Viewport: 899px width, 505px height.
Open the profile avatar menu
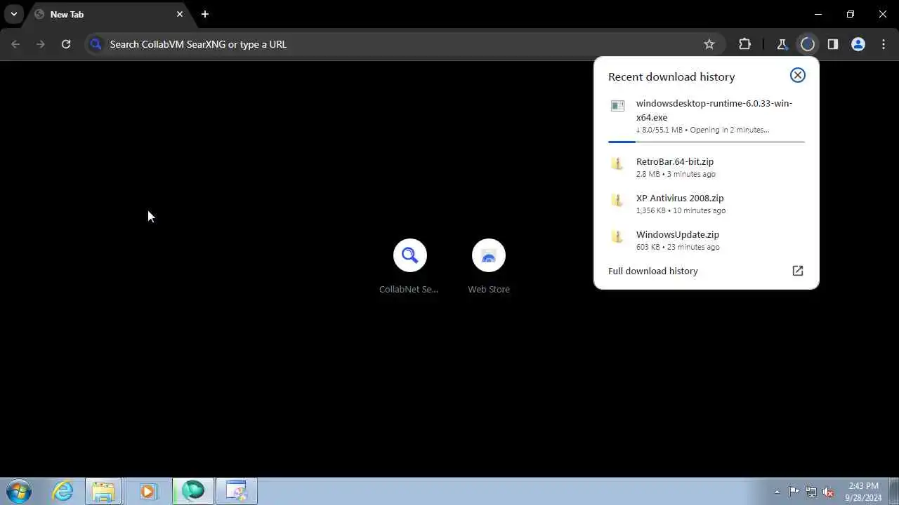(858, 44)
